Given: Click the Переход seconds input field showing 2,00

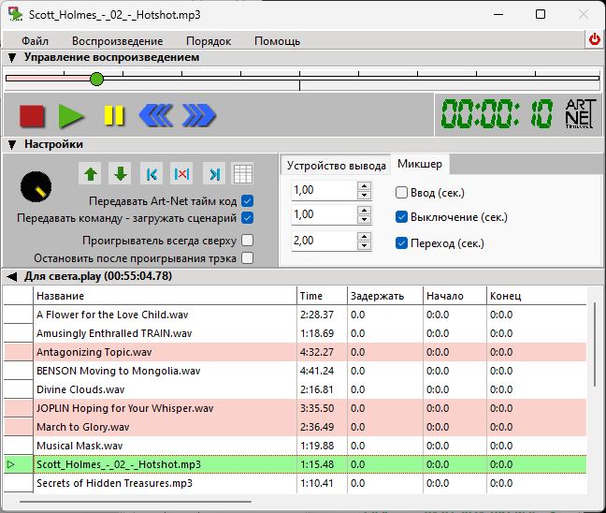Looking at the screenshot, I should pos(325,241).
